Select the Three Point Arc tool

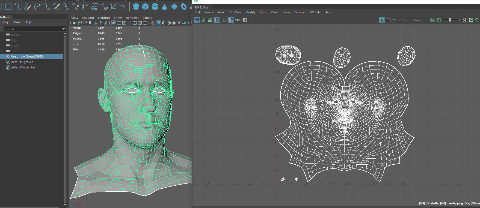coord(37,7)
